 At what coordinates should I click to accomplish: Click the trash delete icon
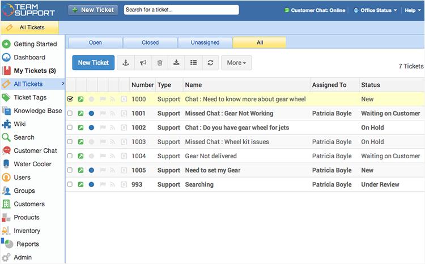tap(160, 63)
